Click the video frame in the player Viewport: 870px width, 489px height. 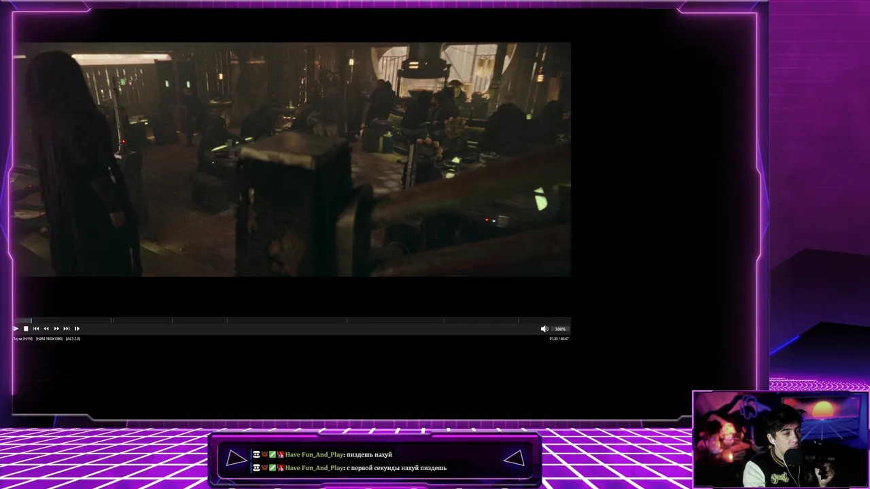(x=292, y=160)
